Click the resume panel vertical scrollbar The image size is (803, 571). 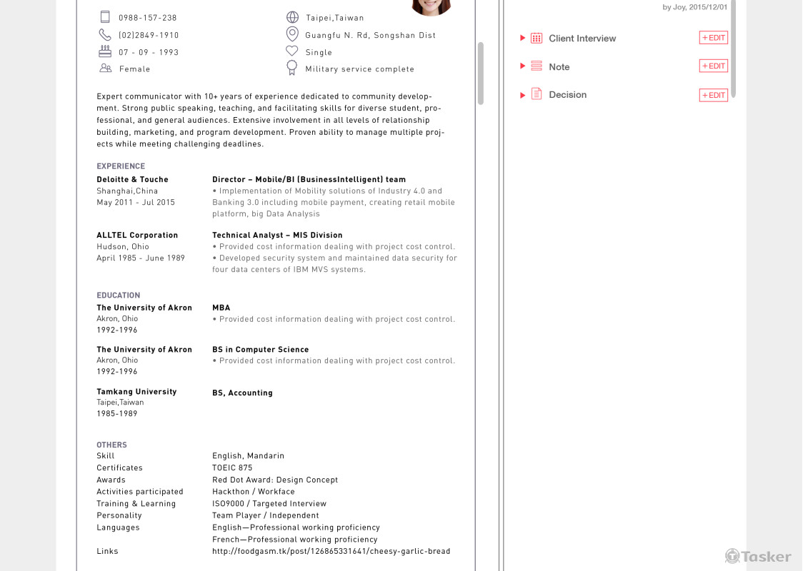click(480, 73)
